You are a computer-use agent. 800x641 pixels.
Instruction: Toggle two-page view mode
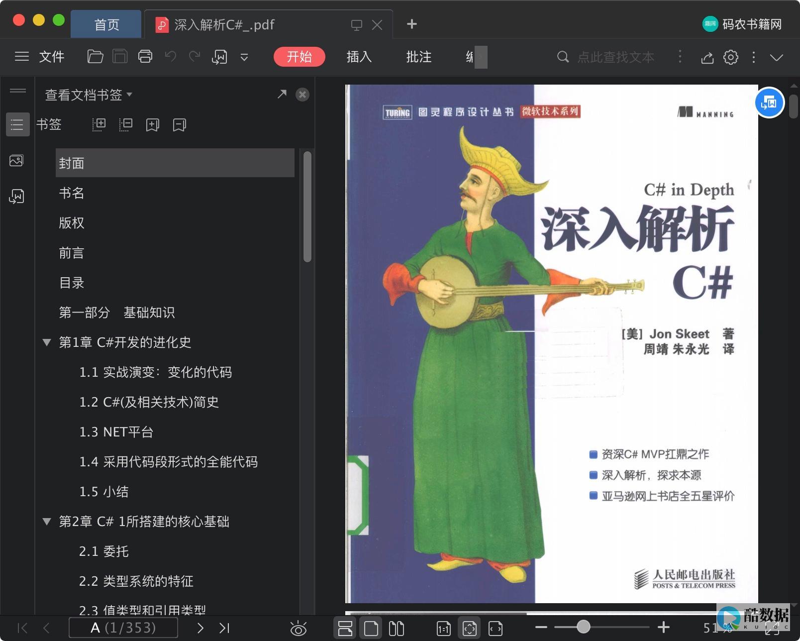[x=396, y=629]
